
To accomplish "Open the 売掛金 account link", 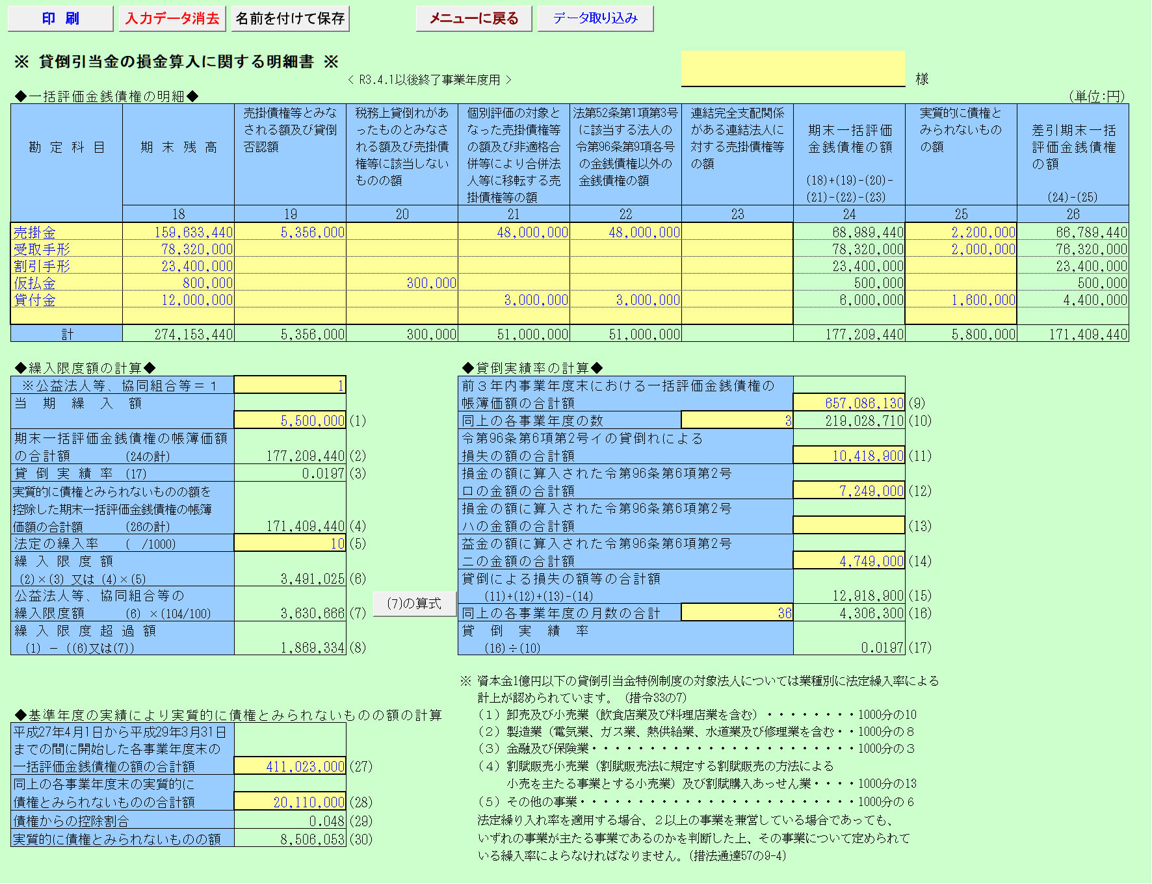I will tap(35, 233).
